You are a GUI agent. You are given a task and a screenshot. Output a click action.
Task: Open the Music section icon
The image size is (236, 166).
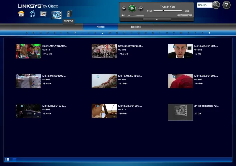[32, 14]
